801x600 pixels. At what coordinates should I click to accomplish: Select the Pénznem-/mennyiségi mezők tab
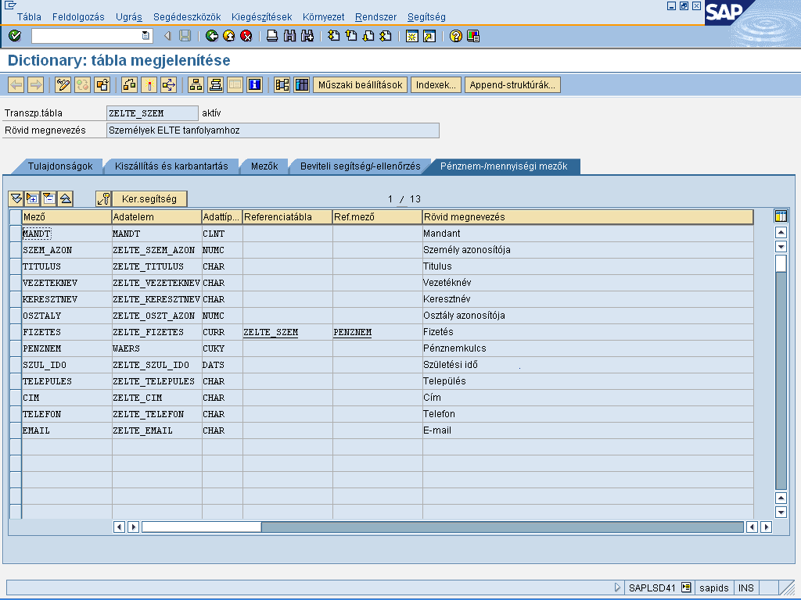[x=504, y=166]
